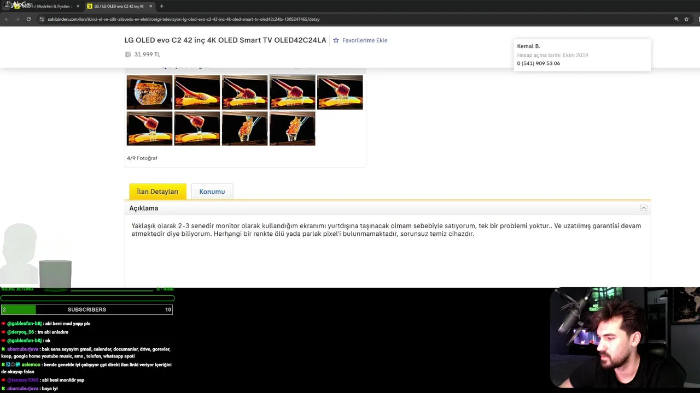
Task: Open the third thumbnail in bottom row
Action: click(244, 128)
